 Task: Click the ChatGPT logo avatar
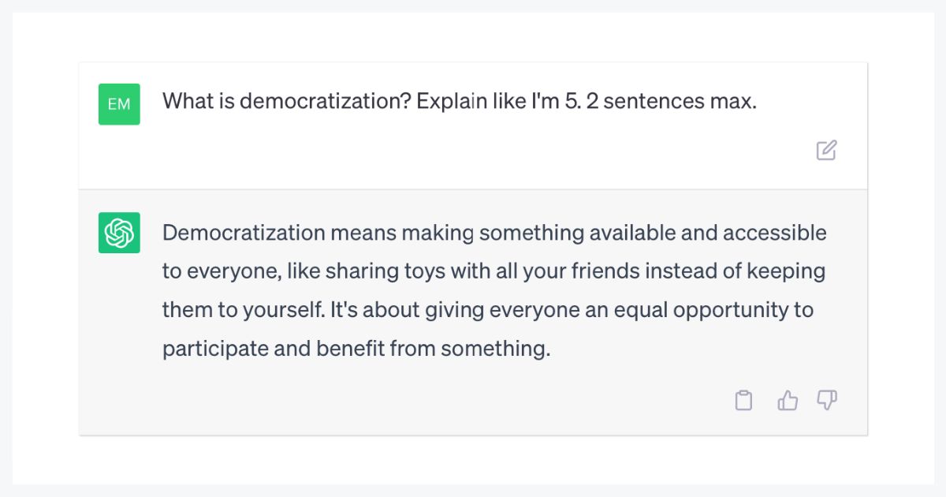point(119,233)
